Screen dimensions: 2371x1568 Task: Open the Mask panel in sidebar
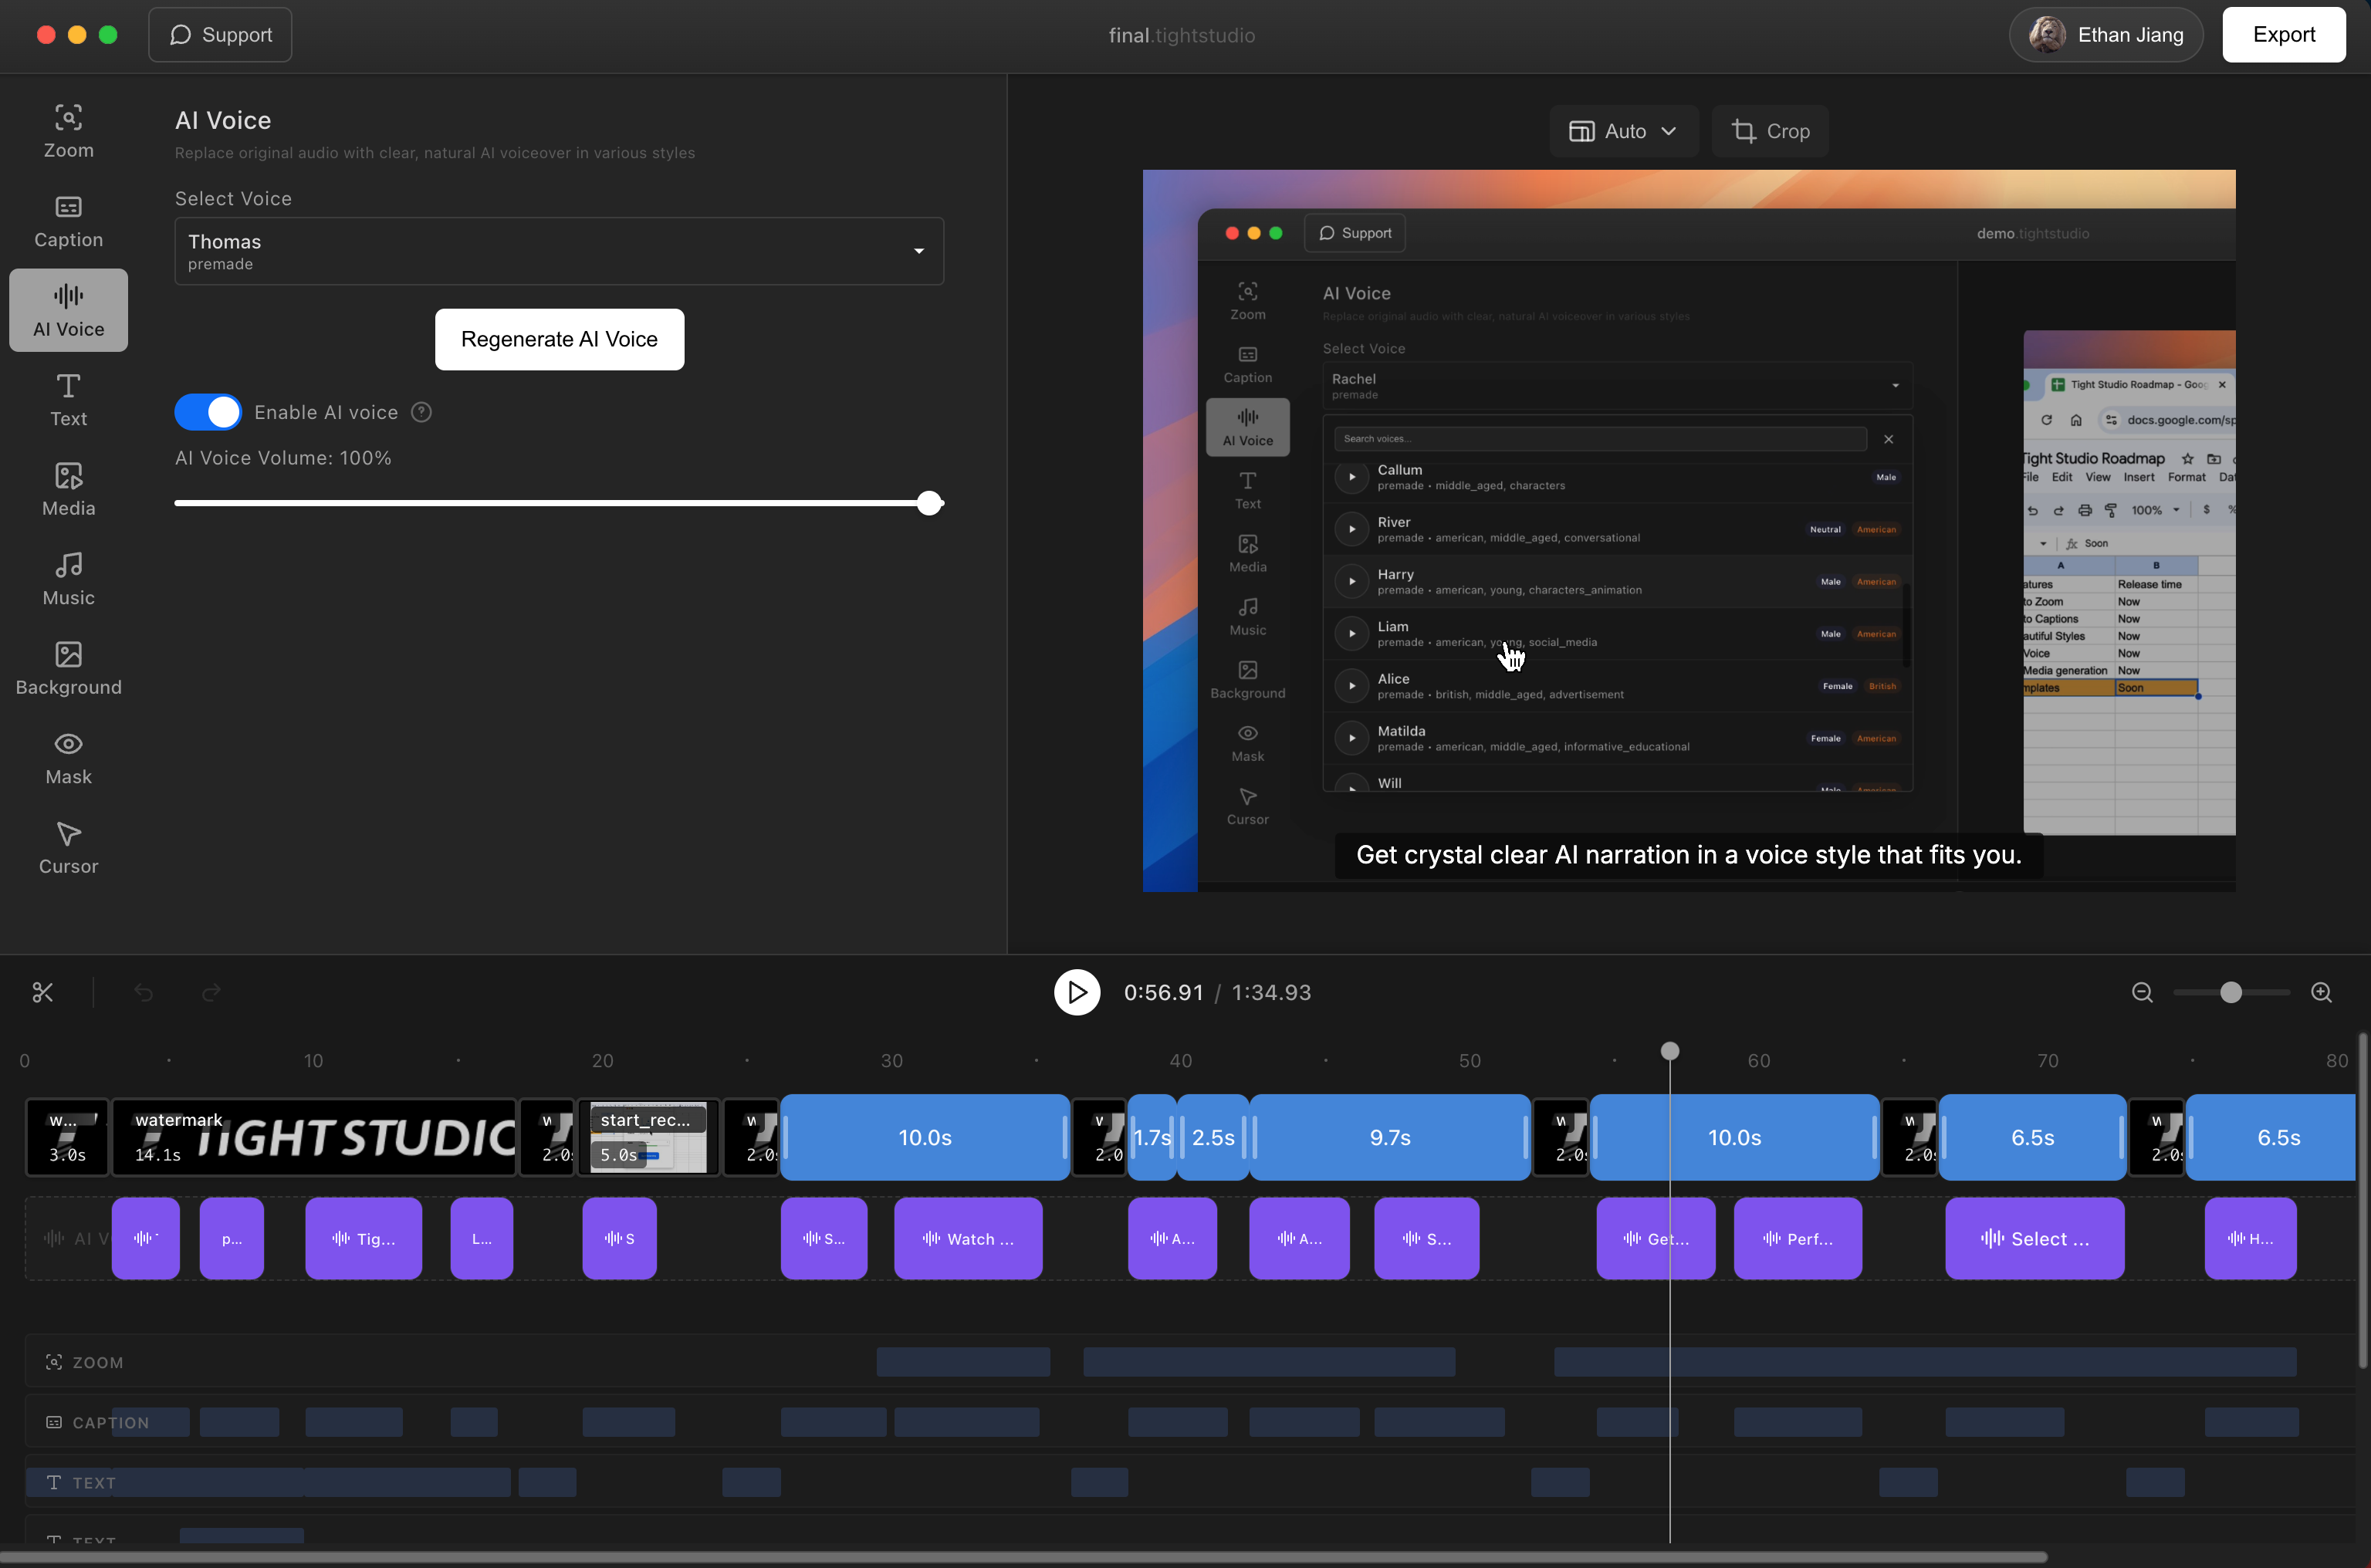click(x=68, y=758)
